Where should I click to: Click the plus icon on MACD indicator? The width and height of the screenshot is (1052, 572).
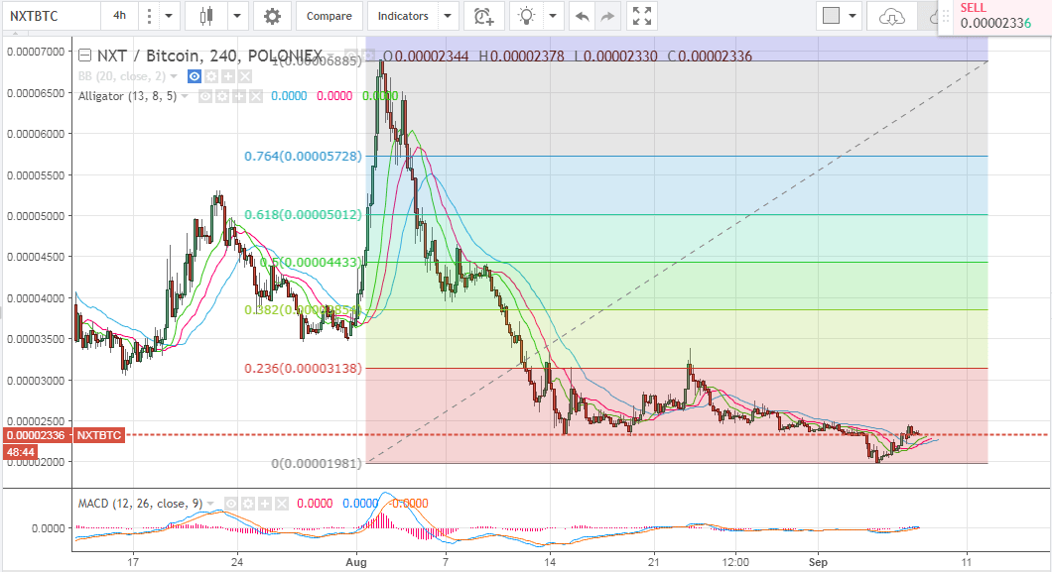pyautogui.click(x=264, y=504)
